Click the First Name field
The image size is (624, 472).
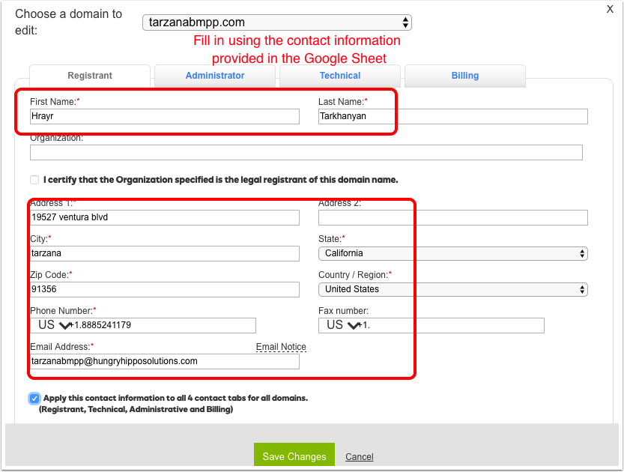[x=165, y=116]
